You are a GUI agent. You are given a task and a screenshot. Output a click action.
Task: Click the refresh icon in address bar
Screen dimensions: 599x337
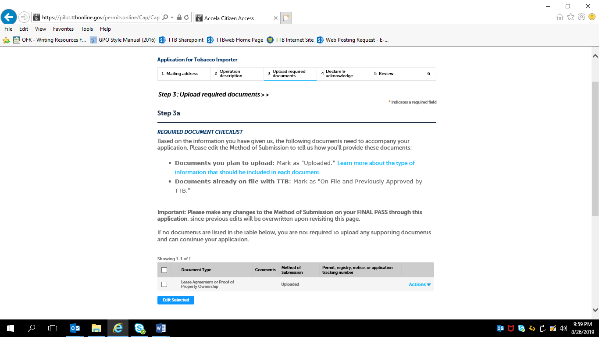186,18
